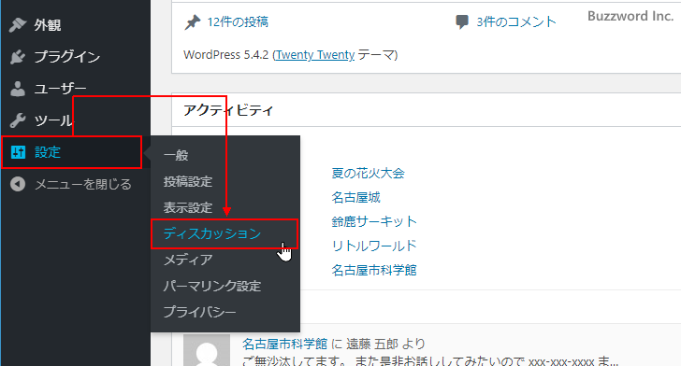Open 名古屋市科学館 in recent posts list
The height and width of the screenshot is (366, 681).
click(374, 270)
